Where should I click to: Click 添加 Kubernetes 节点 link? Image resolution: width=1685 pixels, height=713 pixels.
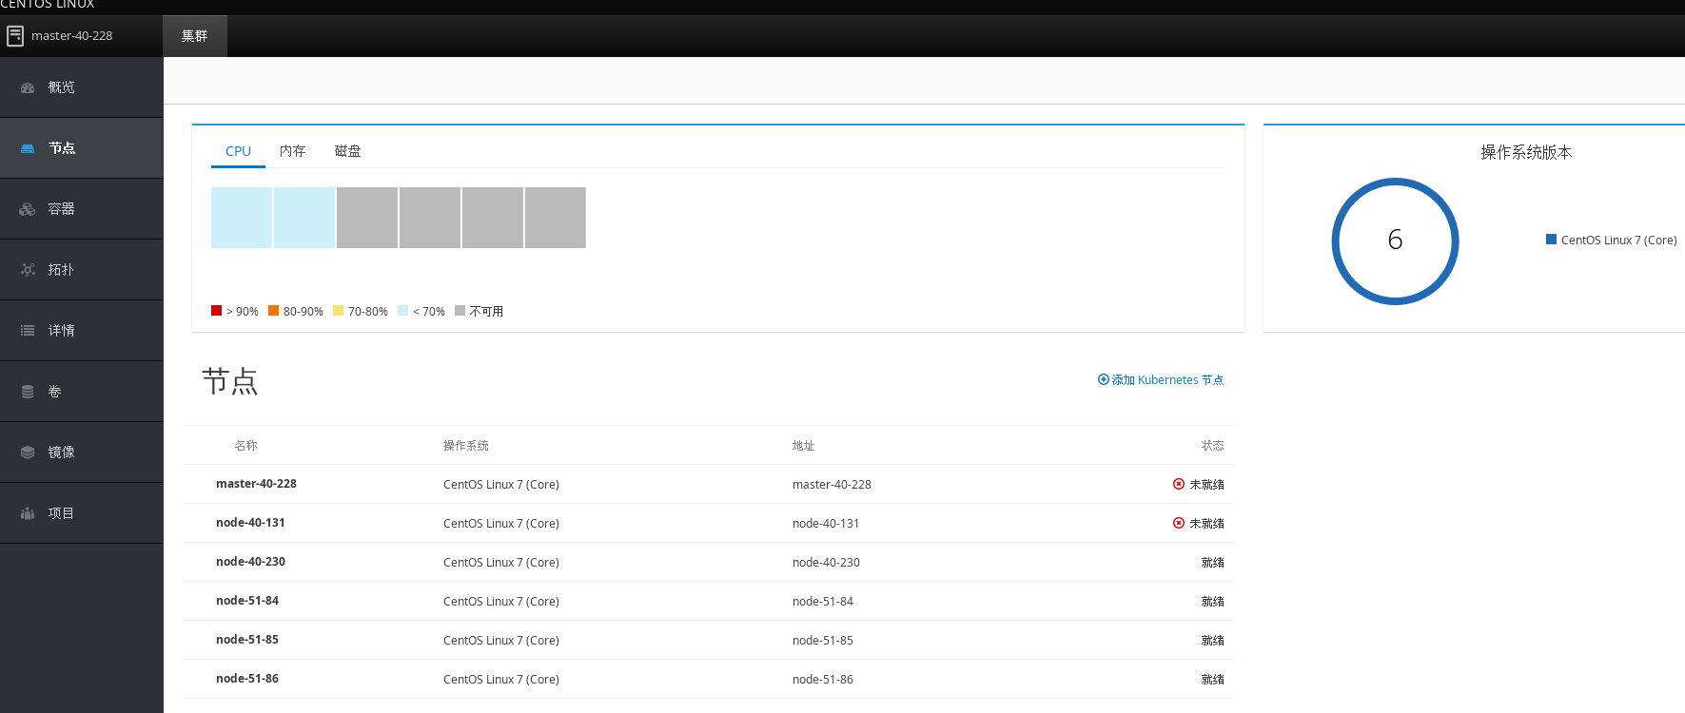[1161, 379]
